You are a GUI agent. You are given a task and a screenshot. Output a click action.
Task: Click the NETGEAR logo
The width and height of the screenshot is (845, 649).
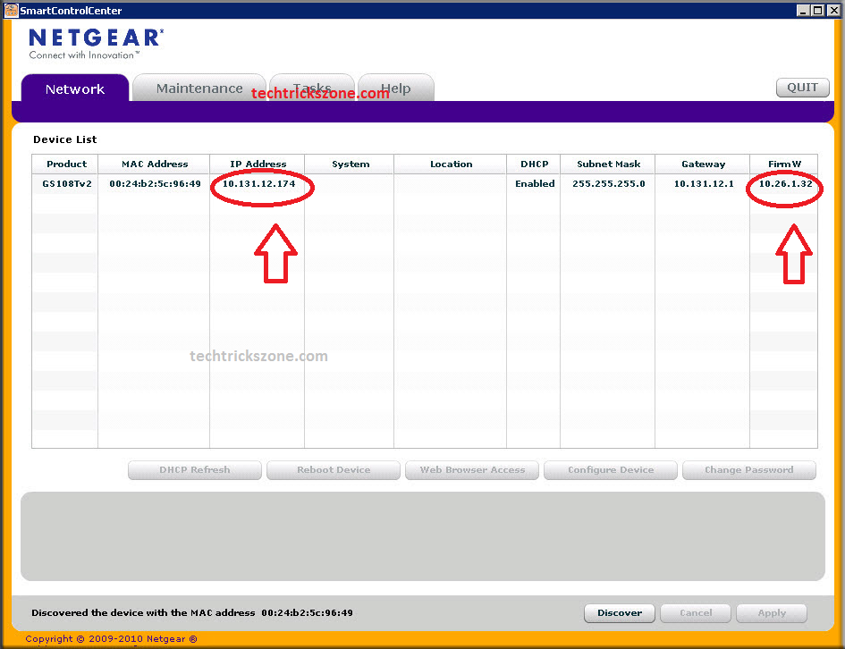[97, 44]
